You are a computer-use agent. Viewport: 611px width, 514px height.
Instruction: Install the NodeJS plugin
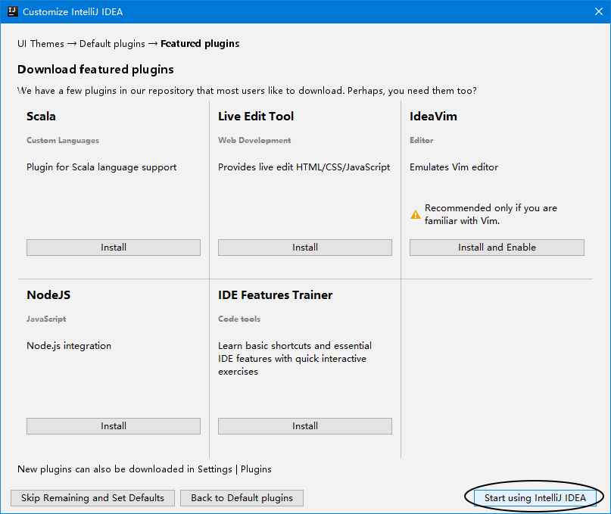click(114, 426)
